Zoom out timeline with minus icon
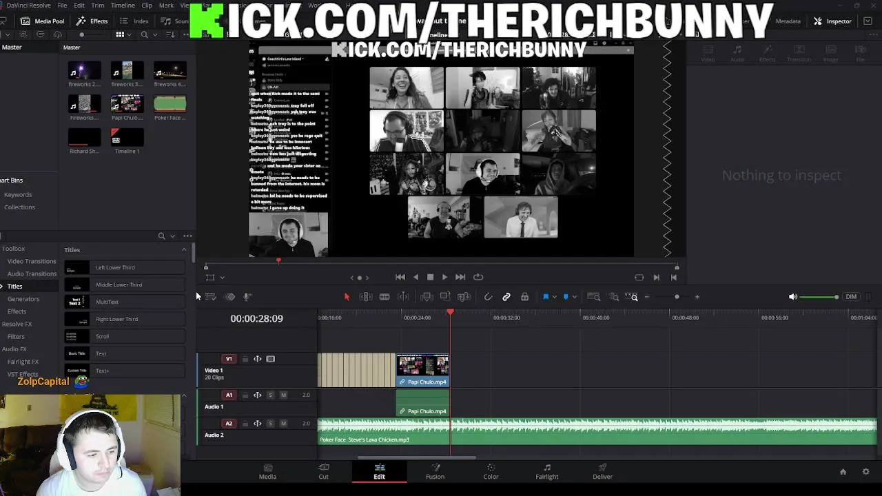Screen dimensions: 882x496 point(647,297)
